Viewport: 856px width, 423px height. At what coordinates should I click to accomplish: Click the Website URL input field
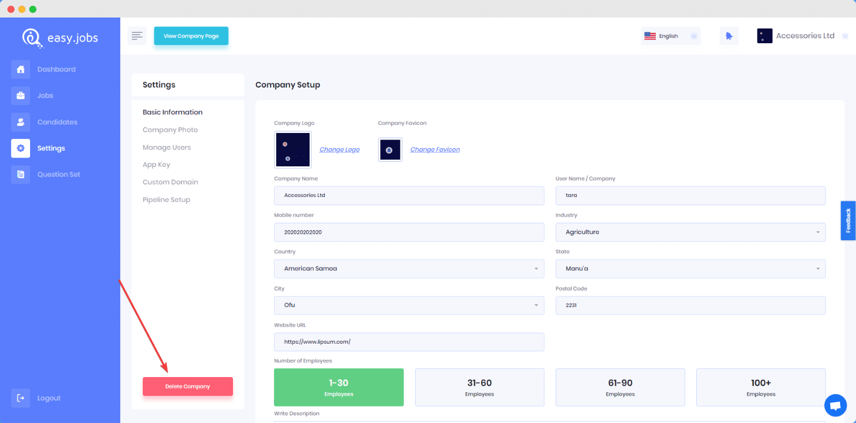pyautogui.click(x=409, y=342)
